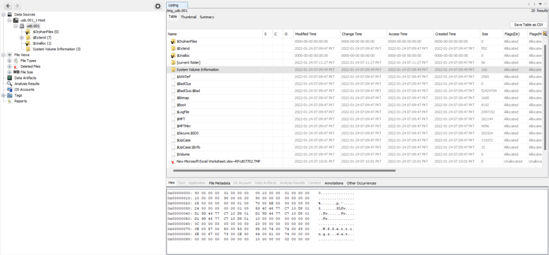Select System Volume Information (3) in tree
The image size is (549, 255).
56,49
